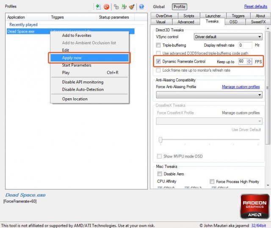Open the SweetFX tab

pyautogui.click(x=258, y=22)
